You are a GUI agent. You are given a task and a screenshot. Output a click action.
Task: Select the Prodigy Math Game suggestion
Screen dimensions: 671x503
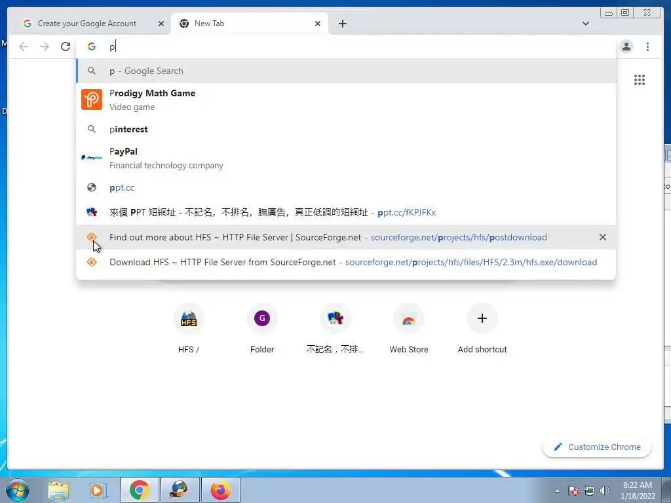[x=346, y=100]
